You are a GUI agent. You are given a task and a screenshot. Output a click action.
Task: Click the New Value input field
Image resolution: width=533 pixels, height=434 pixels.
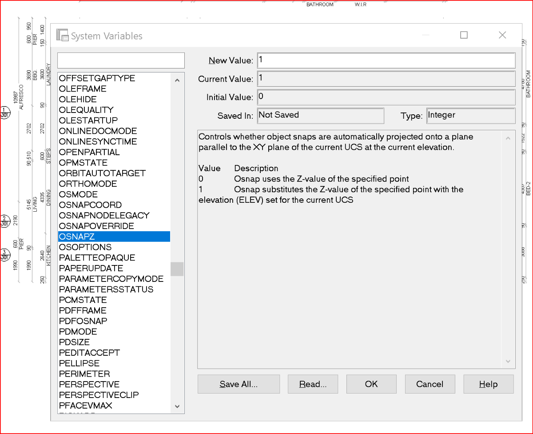(386, 60)
